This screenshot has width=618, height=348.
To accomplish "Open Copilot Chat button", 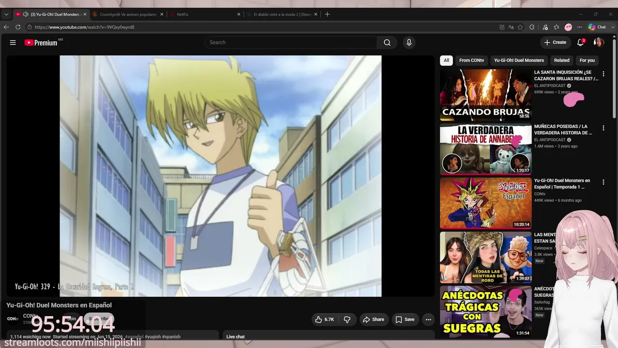I will [597, 27].
